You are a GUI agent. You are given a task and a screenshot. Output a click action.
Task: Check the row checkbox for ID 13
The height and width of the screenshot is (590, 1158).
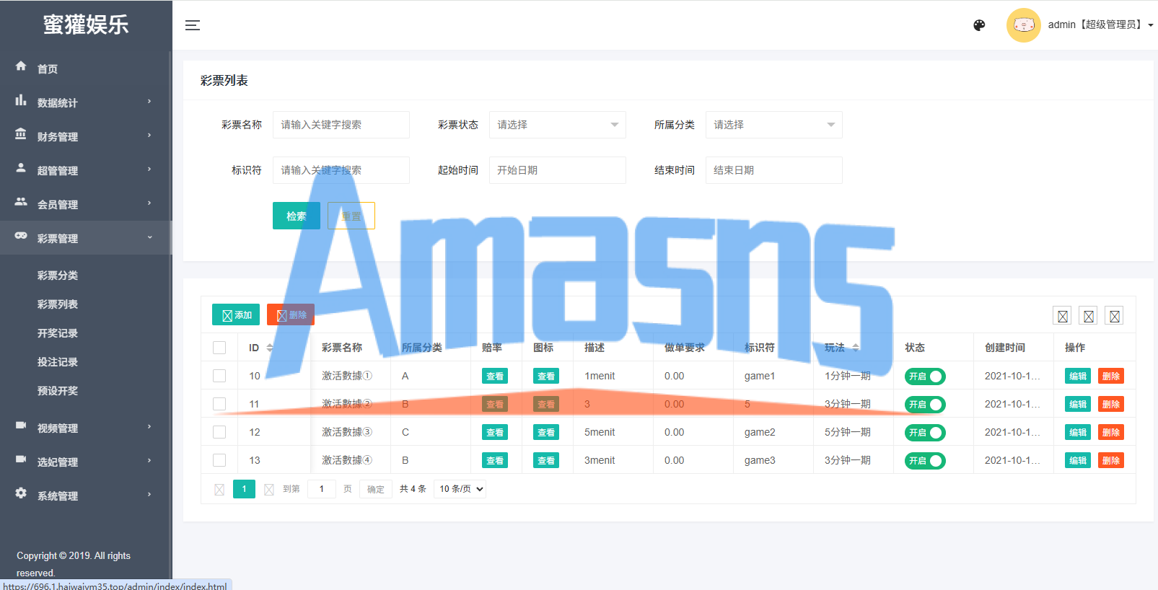coord(219,460)
